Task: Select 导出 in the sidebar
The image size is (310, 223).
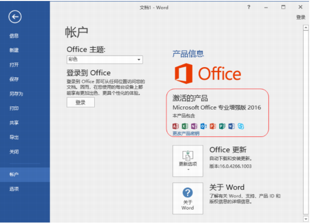Action: (x=14, y=137)
